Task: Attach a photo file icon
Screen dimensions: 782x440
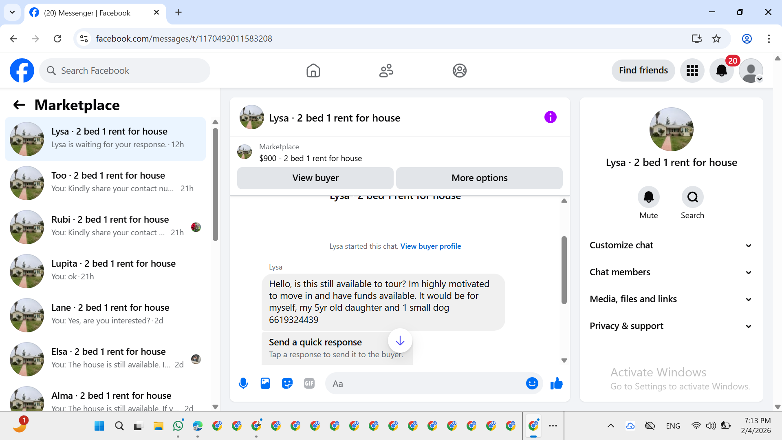Action: (265, 384)
